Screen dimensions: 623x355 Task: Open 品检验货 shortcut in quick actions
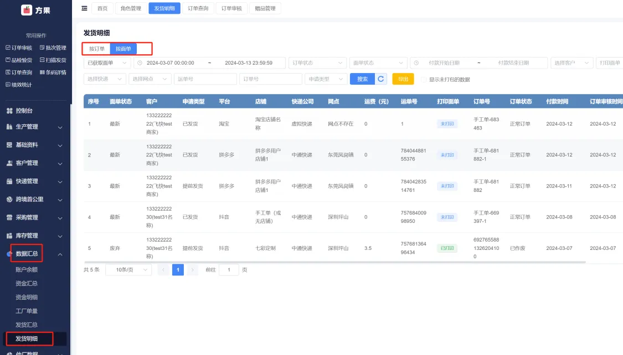click(19, 60)
